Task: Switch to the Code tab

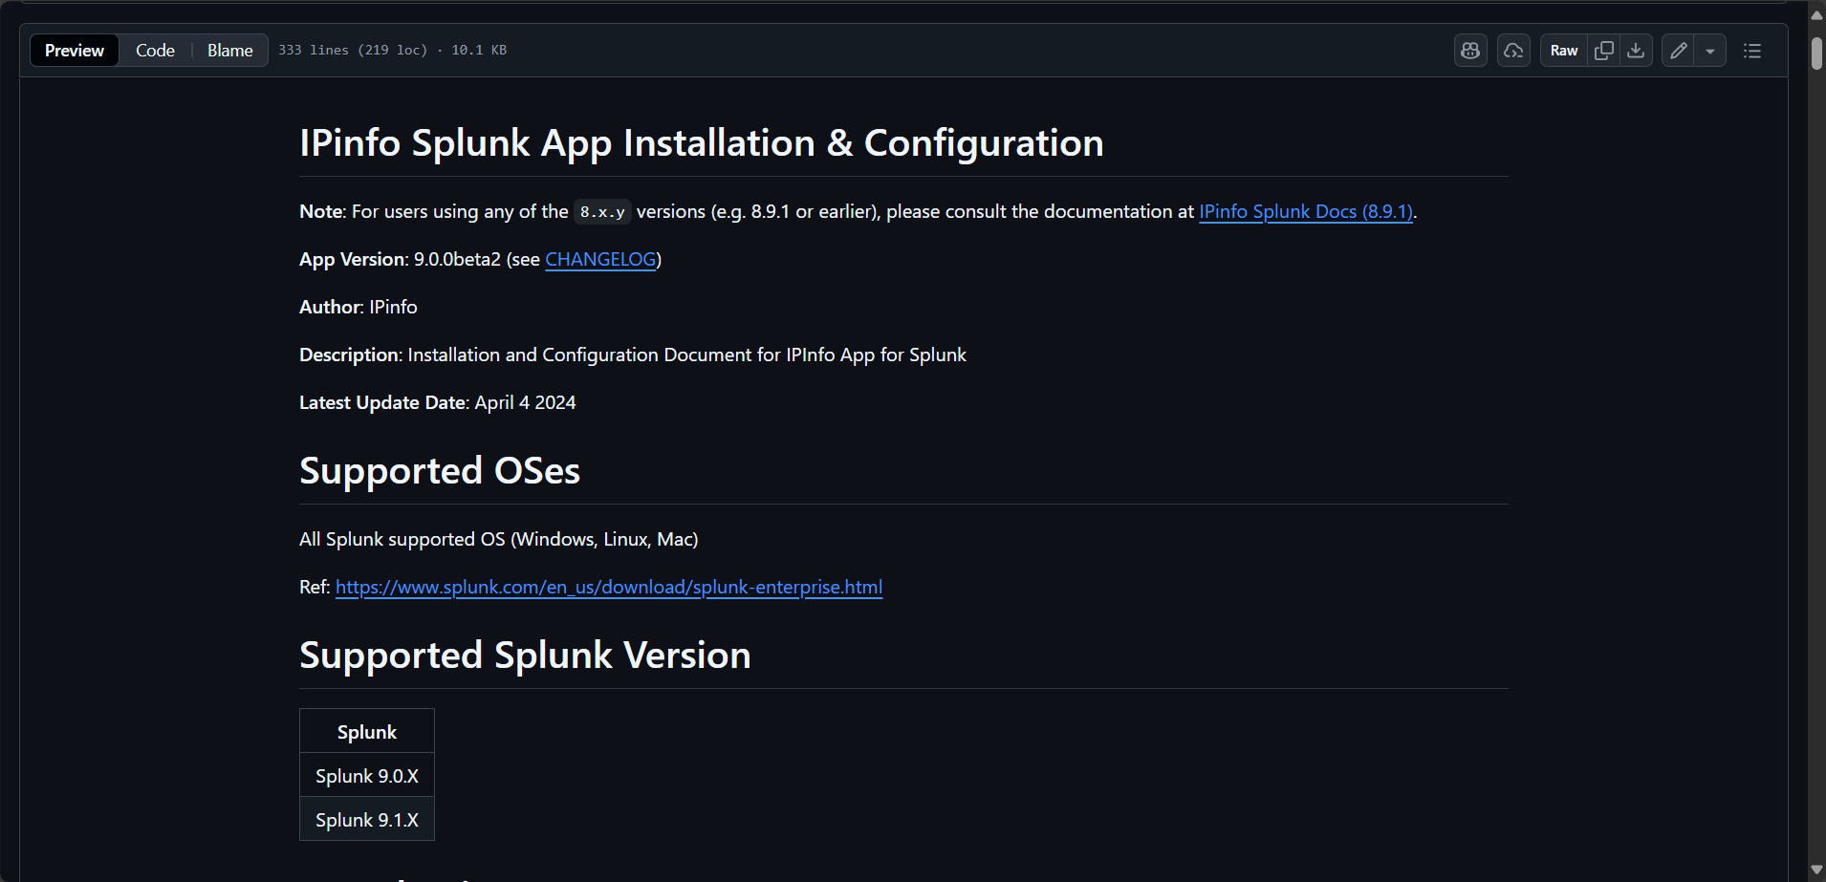Action: coord(154,50)
